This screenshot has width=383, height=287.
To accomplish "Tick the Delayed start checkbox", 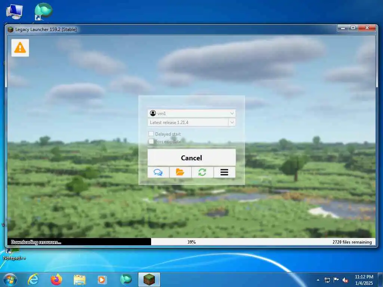I will point(151,134).
